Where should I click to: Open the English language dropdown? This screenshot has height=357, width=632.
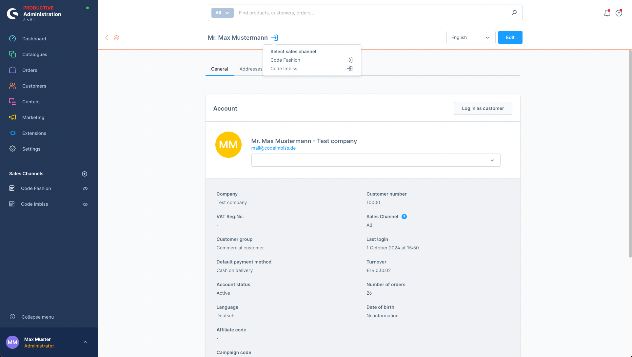coord(471,37)
